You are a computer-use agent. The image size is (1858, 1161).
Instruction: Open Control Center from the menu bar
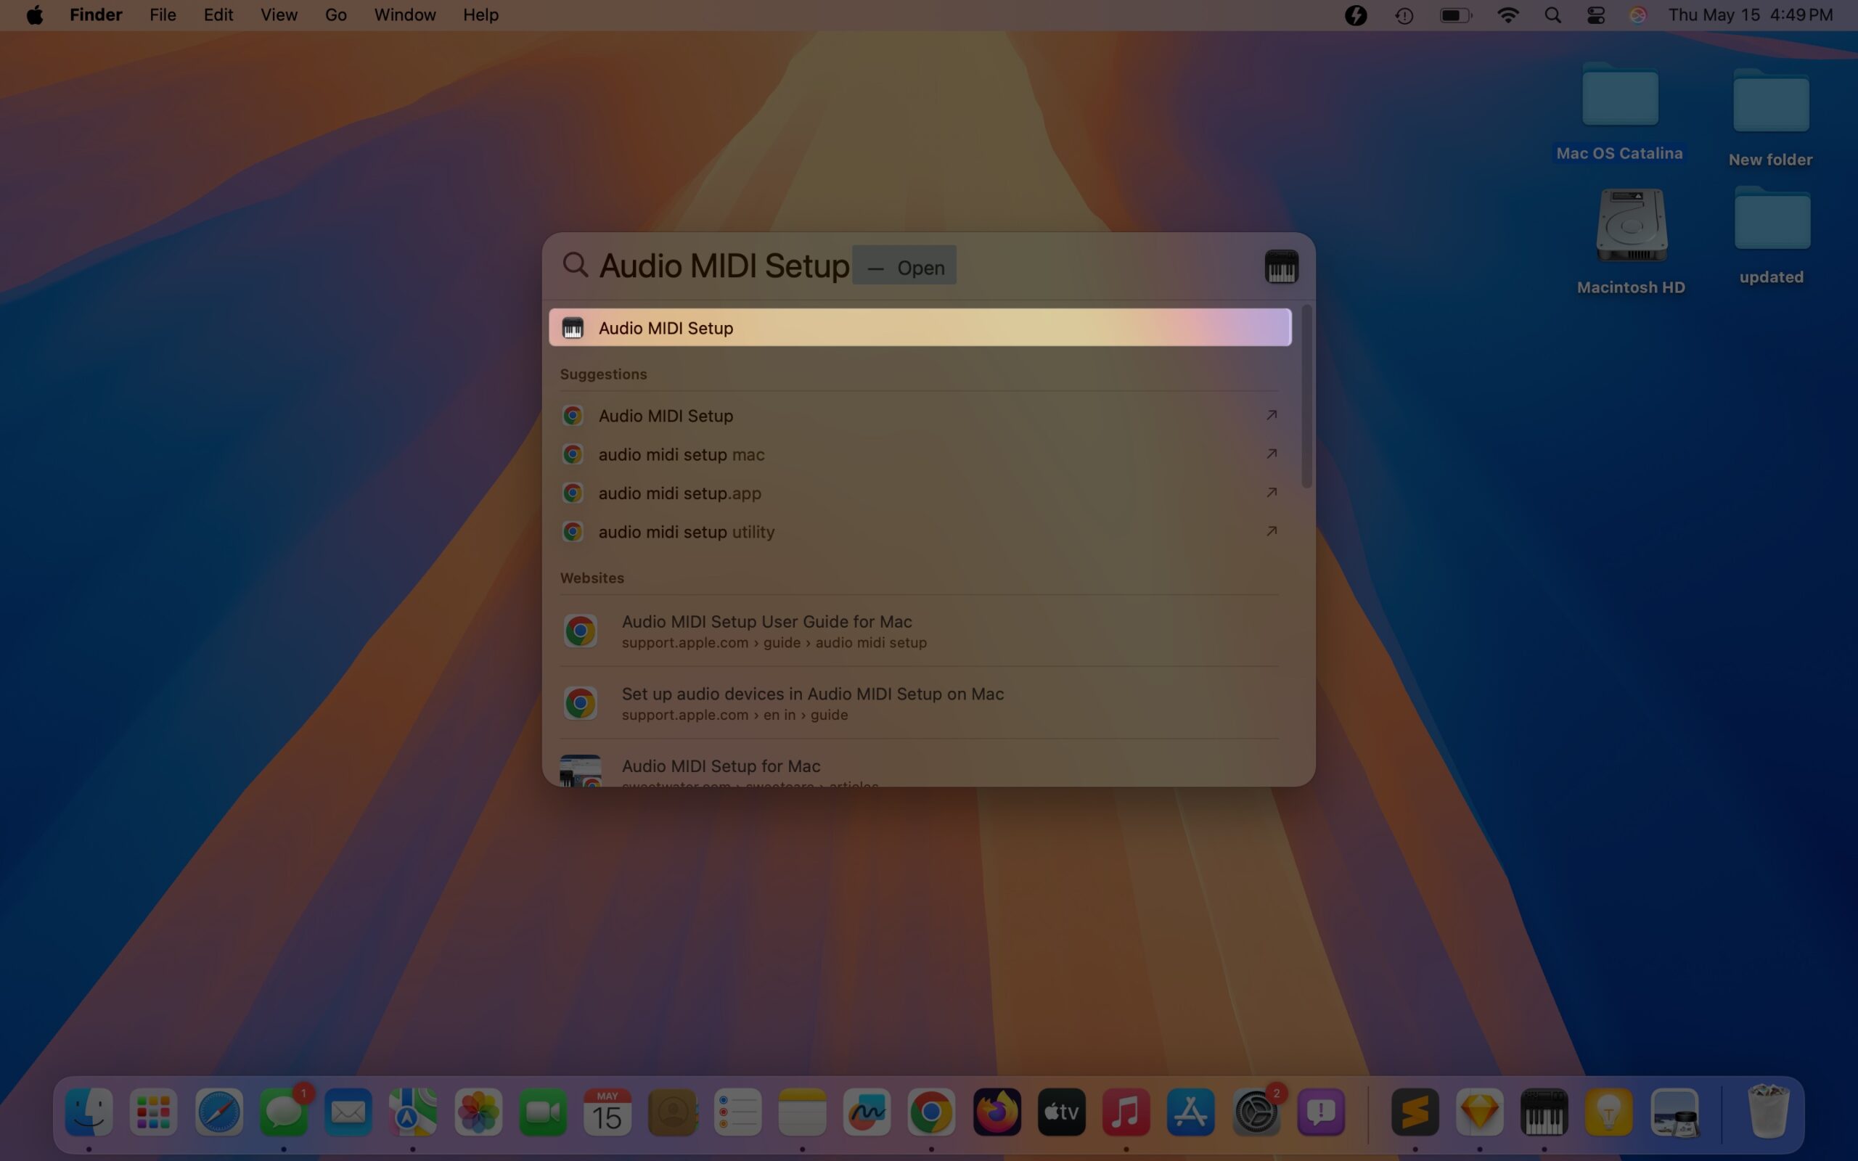point(1595,15)
